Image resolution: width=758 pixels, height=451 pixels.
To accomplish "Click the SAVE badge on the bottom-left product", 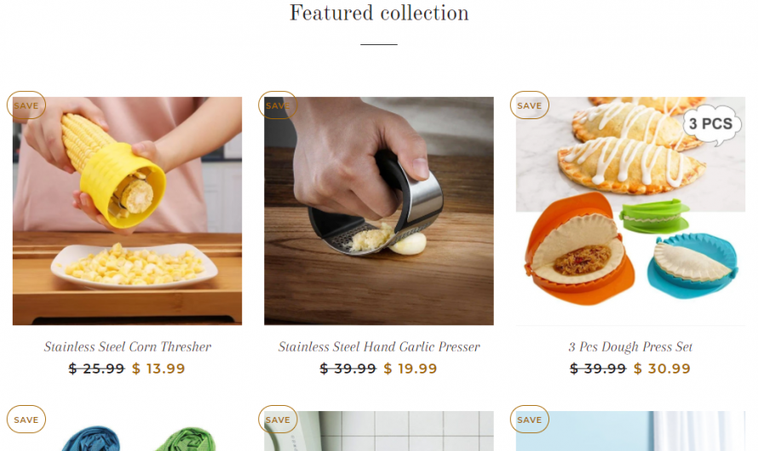I will 26,420.
